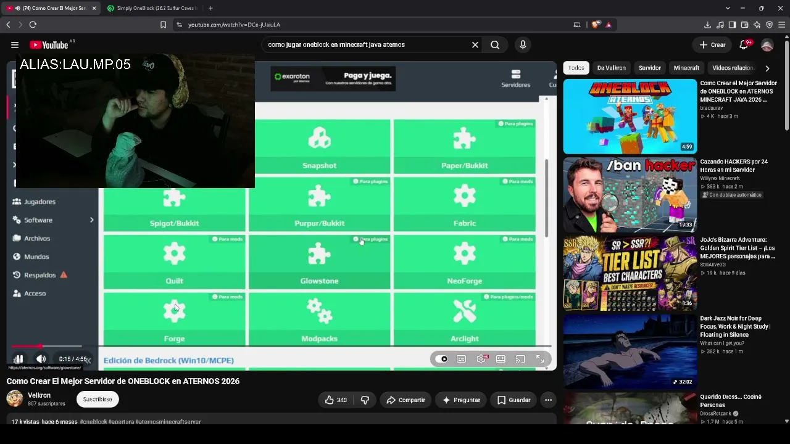Switch to the Simply OneBlock tab

[x=152, y=8]
